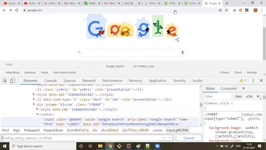This screenshot has width=266, height=150.
Task: Expand the style data-iml node above li sbct
Action: 34,94
